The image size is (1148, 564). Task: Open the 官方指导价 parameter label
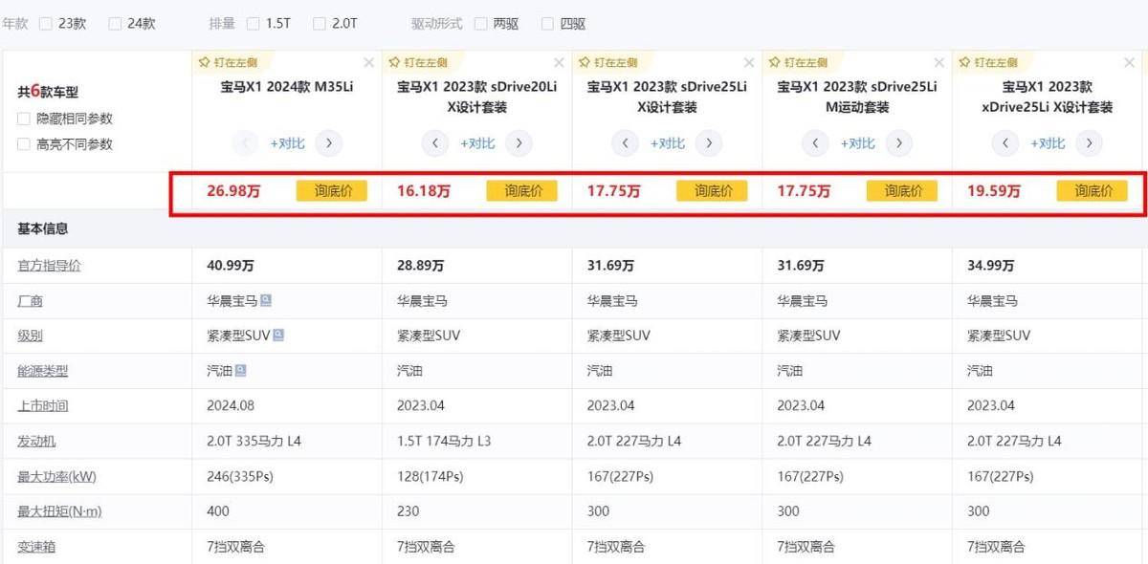click(49, 266)
